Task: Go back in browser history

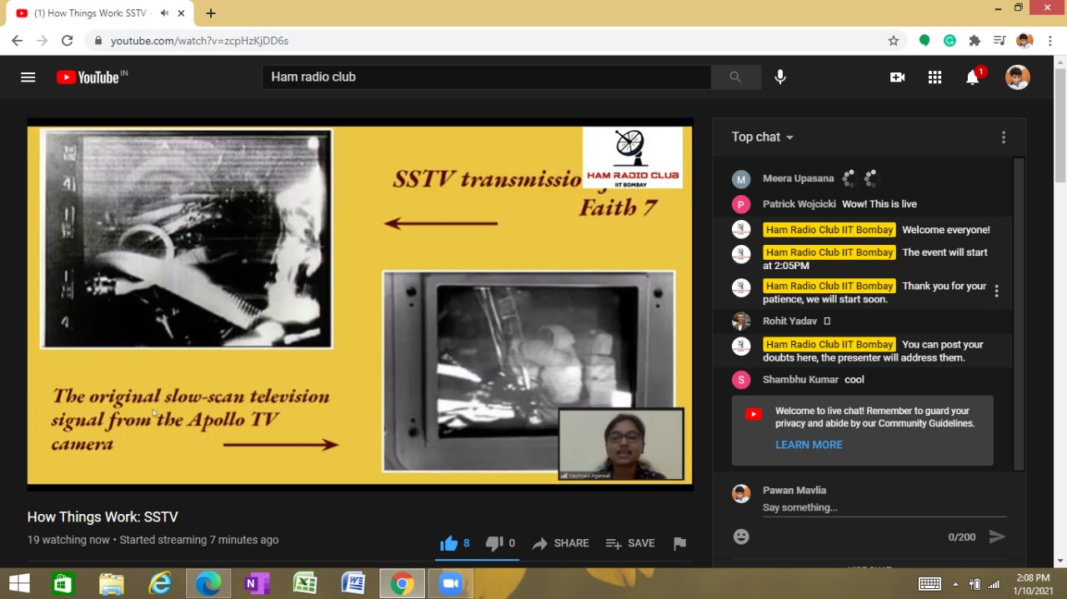Action: point(17,40)
